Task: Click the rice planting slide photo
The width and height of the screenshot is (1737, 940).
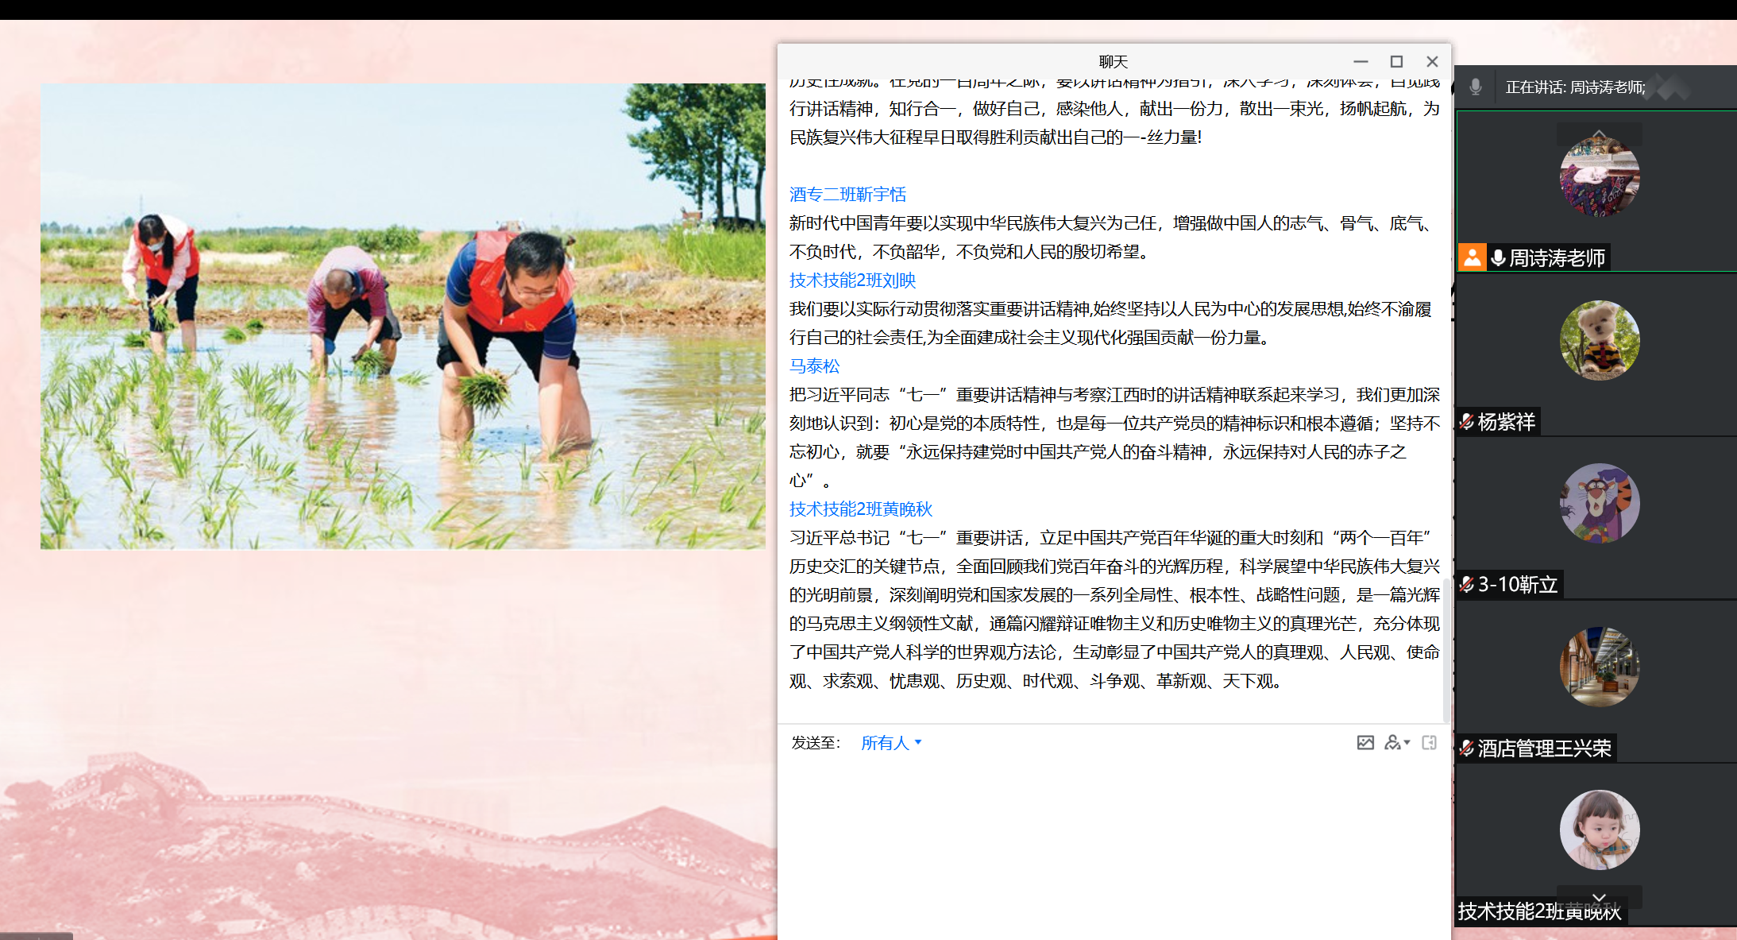Action: point(403,316)
